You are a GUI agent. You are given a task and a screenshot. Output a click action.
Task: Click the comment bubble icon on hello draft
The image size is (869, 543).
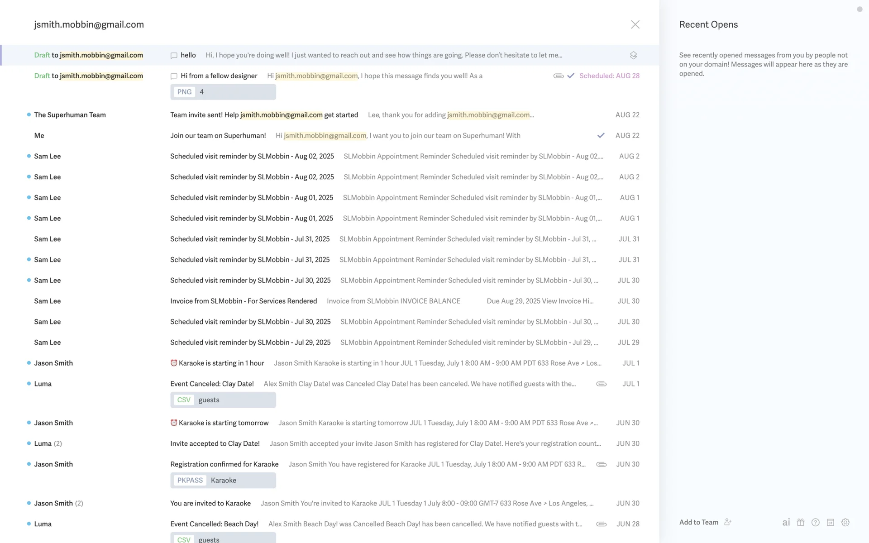click(x=174, y=55)
